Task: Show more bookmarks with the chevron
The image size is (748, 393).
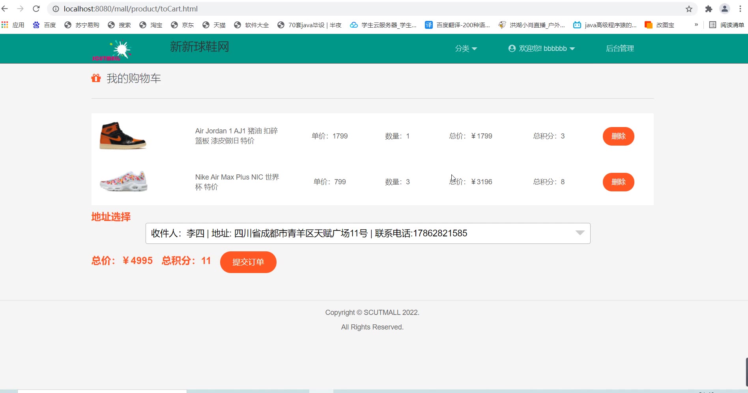Action: (x=696, y=24)
